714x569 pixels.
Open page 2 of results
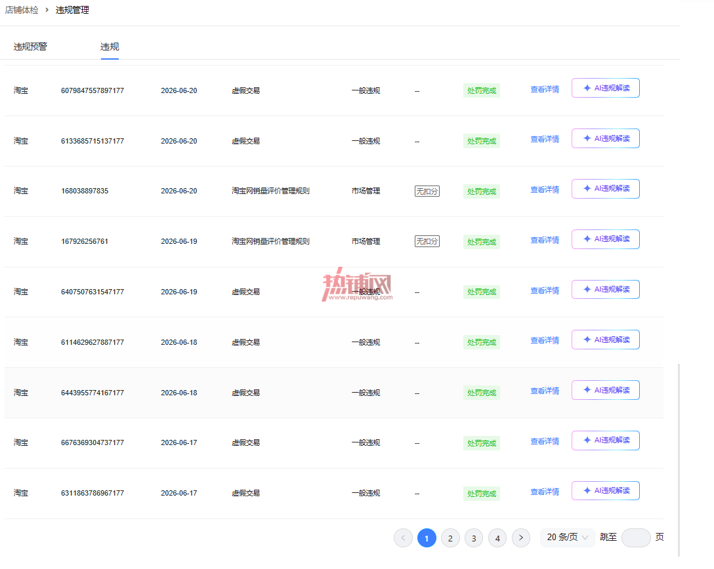[x=450, y=538]
